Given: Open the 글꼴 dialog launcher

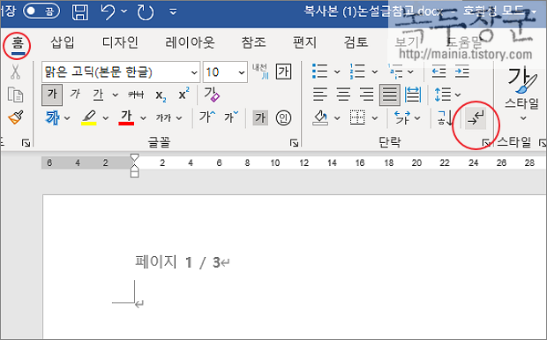Looking at the screenshot, I should click(294, 143).
